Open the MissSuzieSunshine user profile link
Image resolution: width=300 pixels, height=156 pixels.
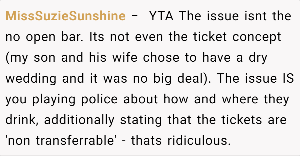point(65,16)
